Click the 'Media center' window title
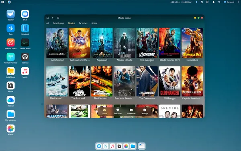241x151 pixels. tap(125, 18)
